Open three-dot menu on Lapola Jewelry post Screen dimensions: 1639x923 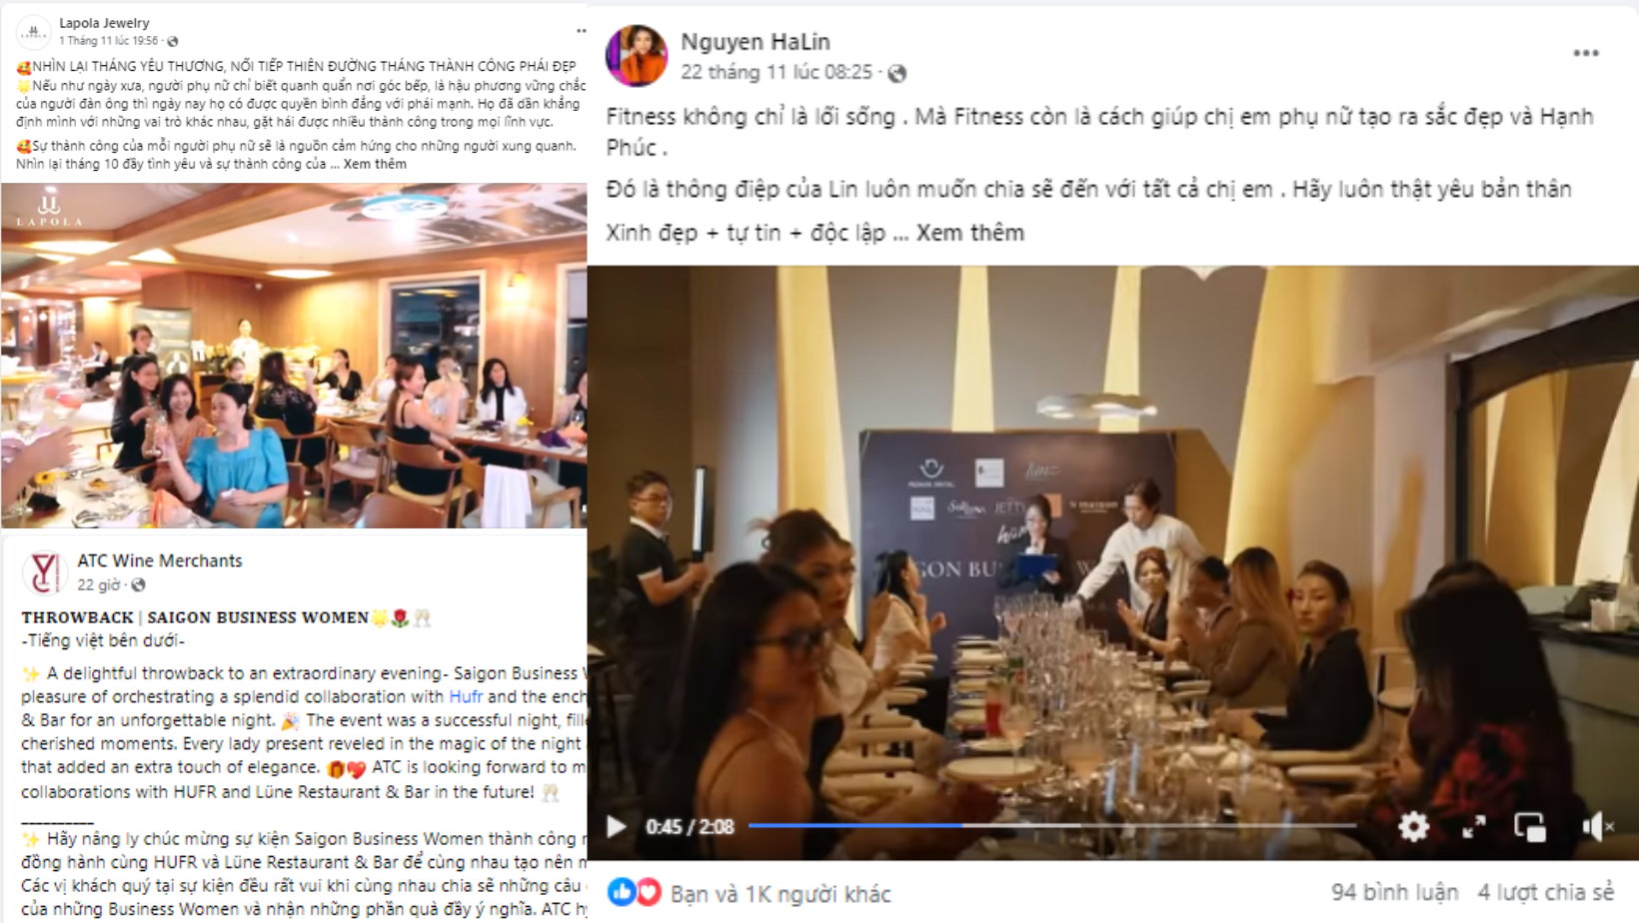coord(581,31)
